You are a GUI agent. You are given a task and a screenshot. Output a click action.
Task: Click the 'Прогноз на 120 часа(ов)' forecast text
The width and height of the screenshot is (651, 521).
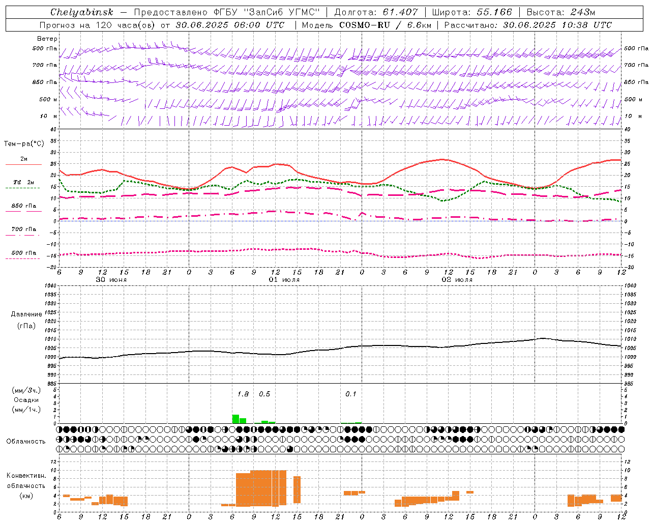tap(98, 25)
